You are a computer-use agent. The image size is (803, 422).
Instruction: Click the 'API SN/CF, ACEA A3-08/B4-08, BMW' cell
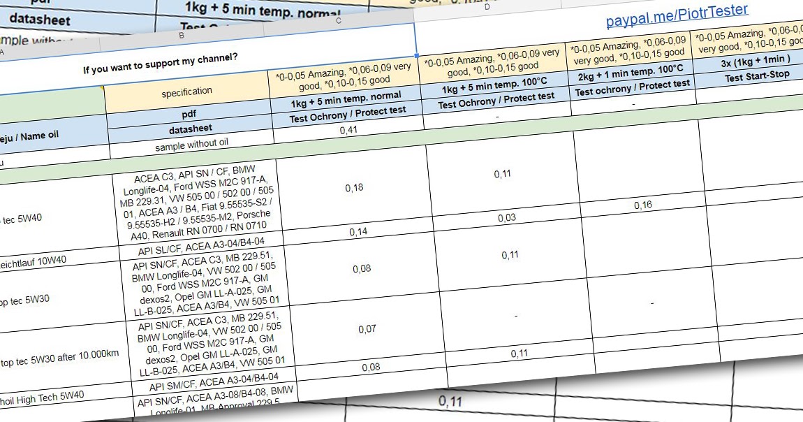[x=215, y=398]
